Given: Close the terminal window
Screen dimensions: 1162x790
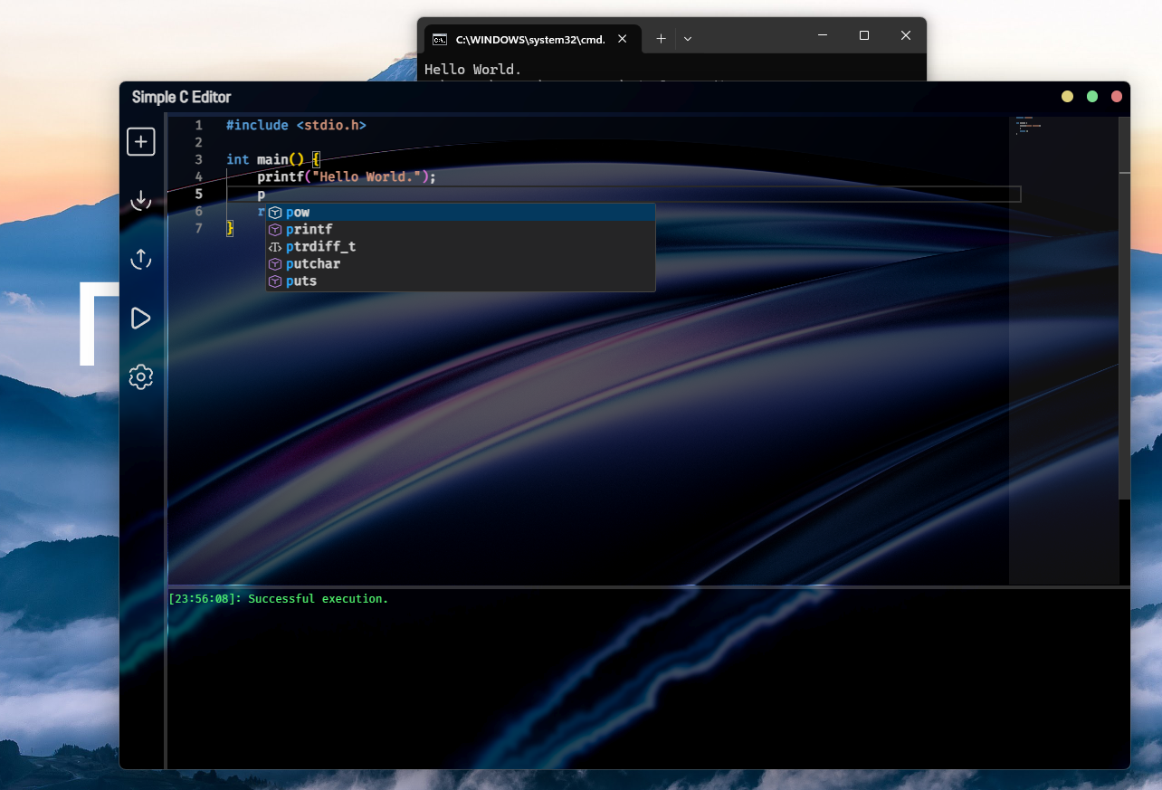Looking at the screenshot, I should click(906, 35).
